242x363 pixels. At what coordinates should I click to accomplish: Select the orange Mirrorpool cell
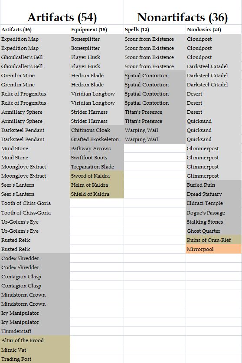point(213,249)
